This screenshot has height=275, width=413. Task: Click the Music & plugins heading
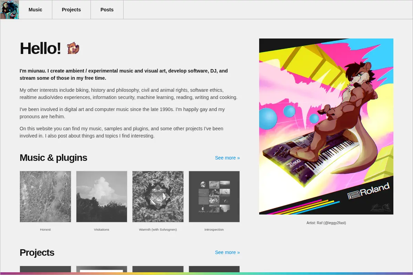point(53,158)
